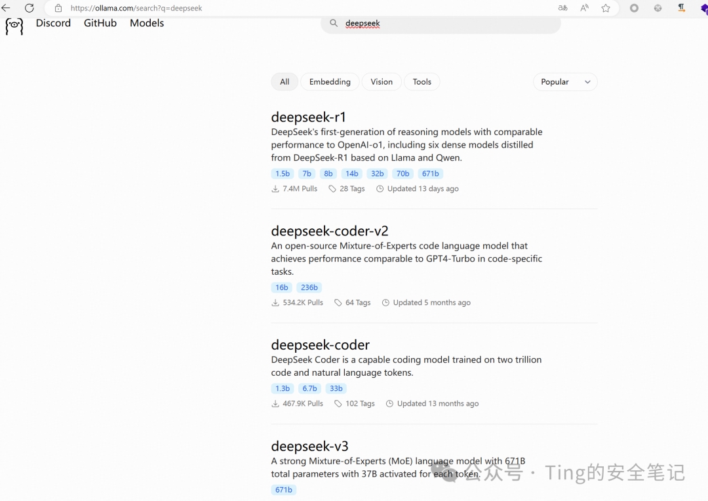Click Updated 5 months ago text
This screenshot has width=708, height=501.
click(431, 303)
